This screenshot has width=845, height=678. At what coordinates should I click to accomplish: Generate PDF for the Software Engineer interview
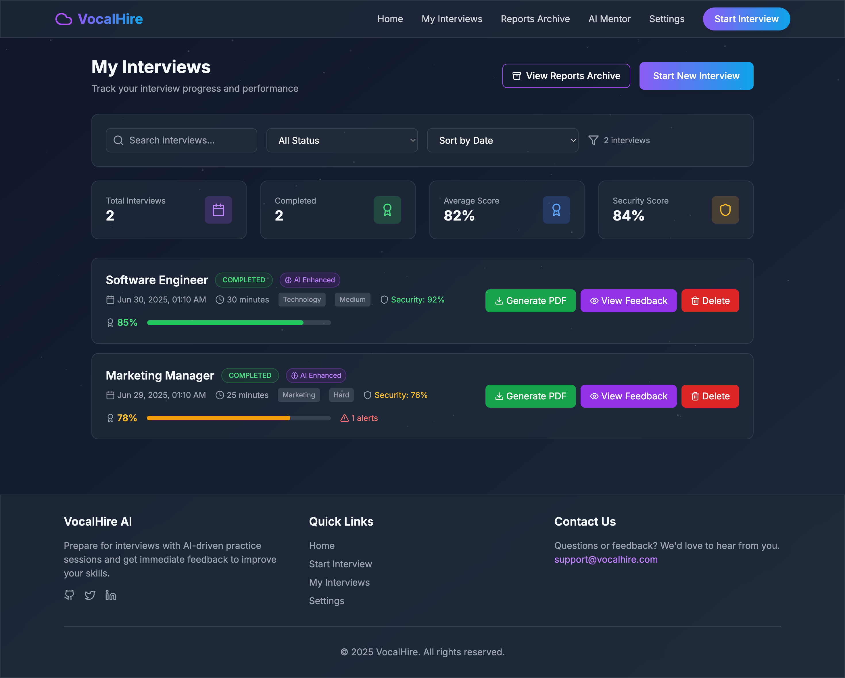[x=530, y=301]
